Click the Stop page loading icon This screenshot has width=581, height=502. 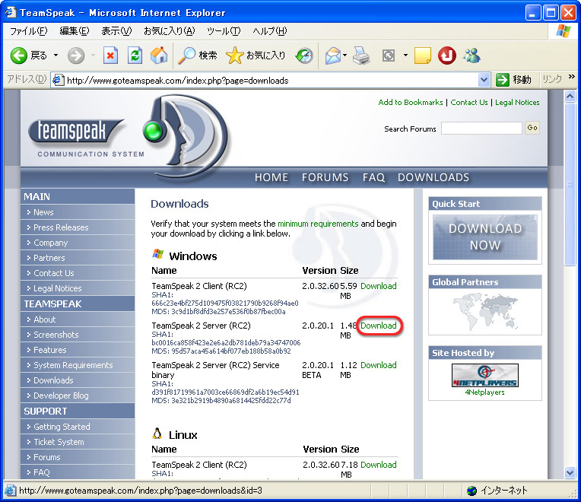[110, 56]
